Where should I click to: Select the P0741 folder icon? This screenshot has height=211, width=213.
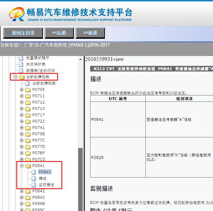(x=28, y=128)
